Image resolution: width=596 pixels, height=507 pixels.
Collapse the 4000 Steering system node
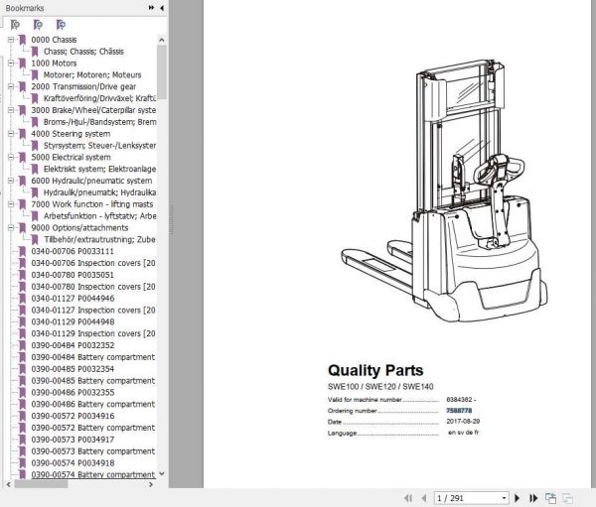[11, 134]
